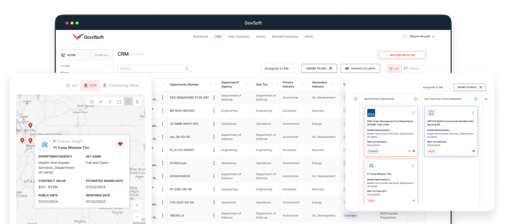
Task: Click Export to Excell button
Action: (470, 87)
